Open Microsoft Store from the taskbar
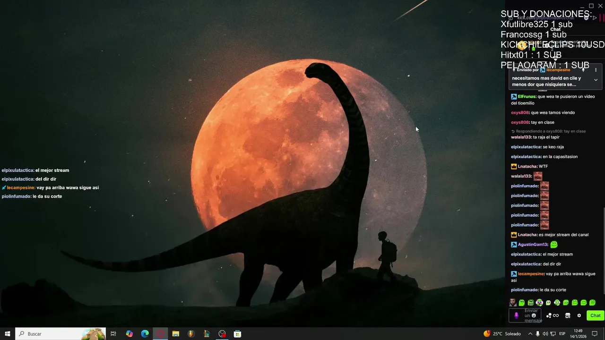 238,334
